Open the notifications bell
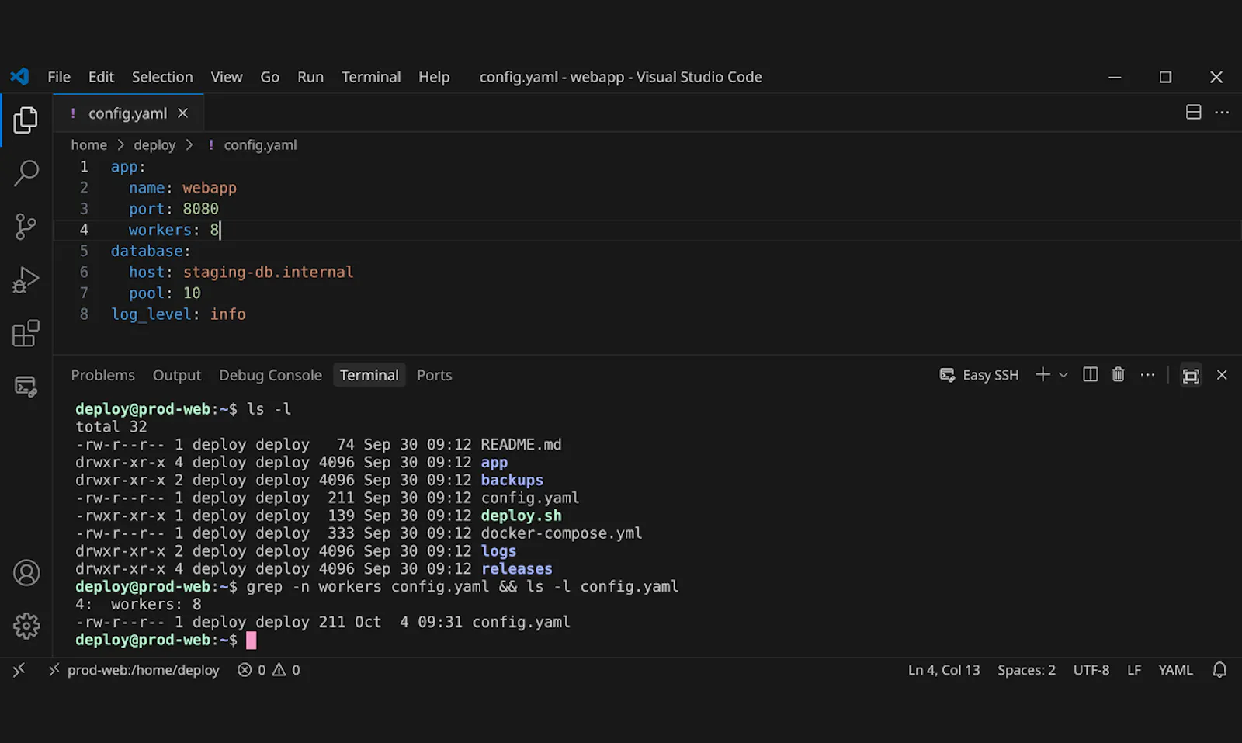Viewport: 1242px width, 743px height. tap(1219, 669)
